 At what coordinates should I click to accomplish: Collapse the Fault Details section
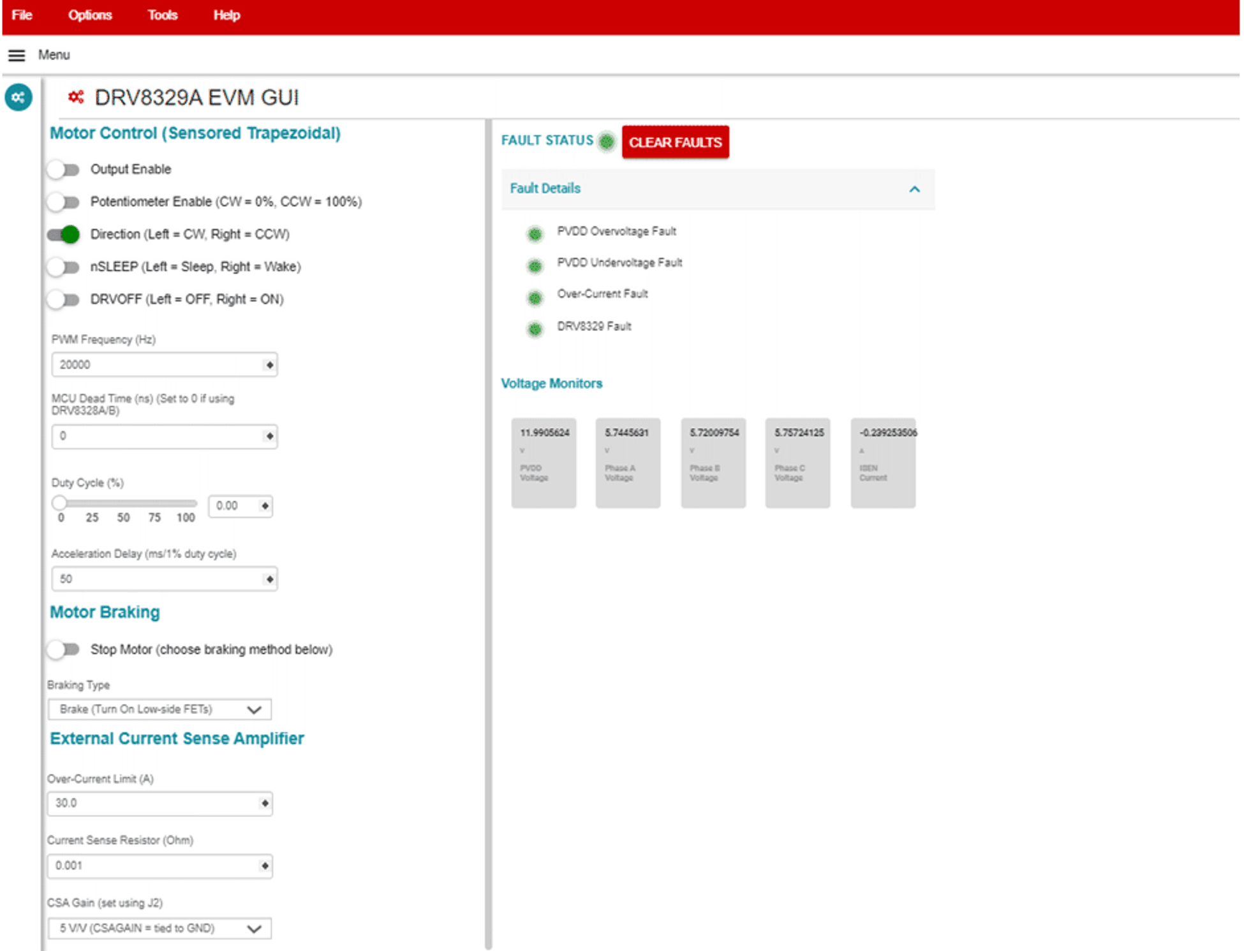pyautogui.click(x=914, y=189)
